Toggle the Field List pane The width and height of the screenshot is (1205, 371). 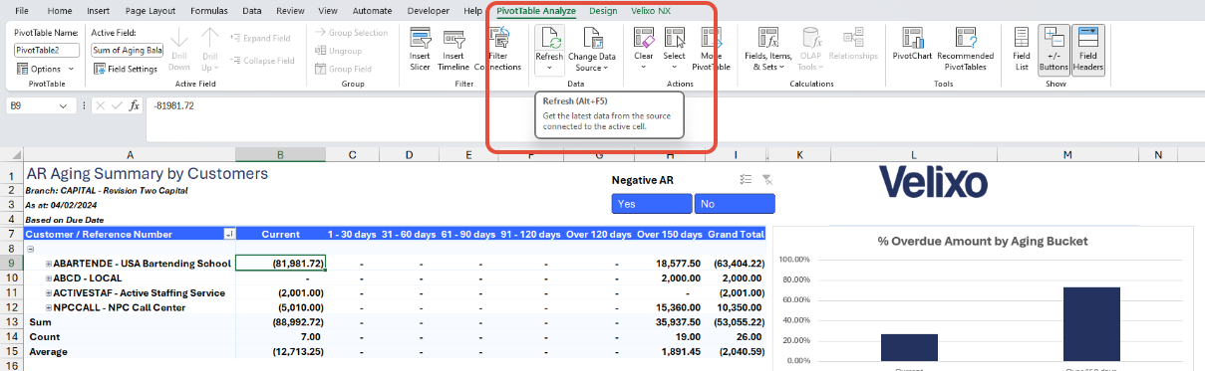[x=1022, y=50]
